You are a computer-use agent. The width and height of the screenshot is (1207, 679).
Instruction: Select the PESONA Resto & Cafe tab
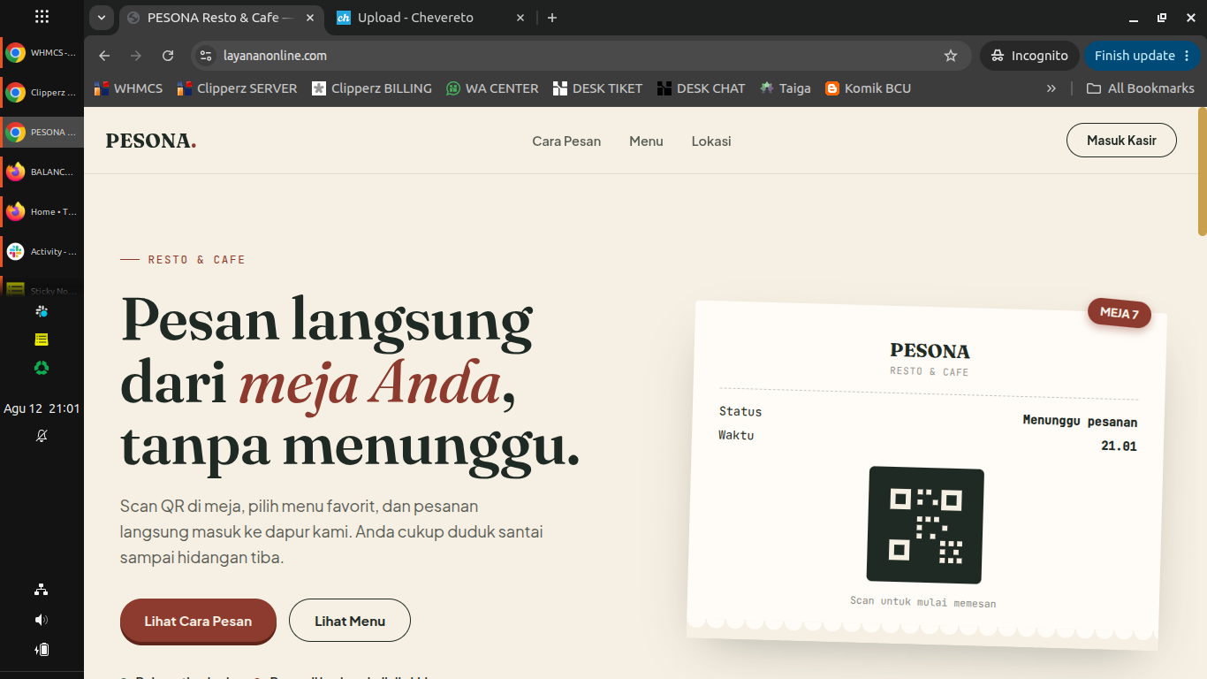point(221,18)
